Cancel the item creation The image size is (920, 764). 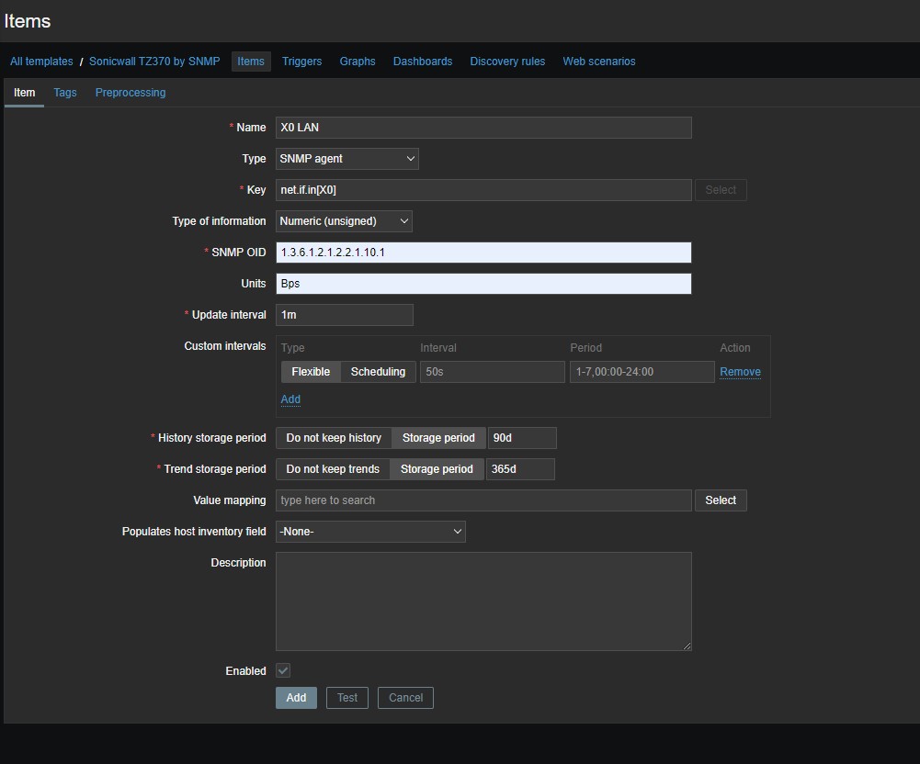(x=405, y=698)
